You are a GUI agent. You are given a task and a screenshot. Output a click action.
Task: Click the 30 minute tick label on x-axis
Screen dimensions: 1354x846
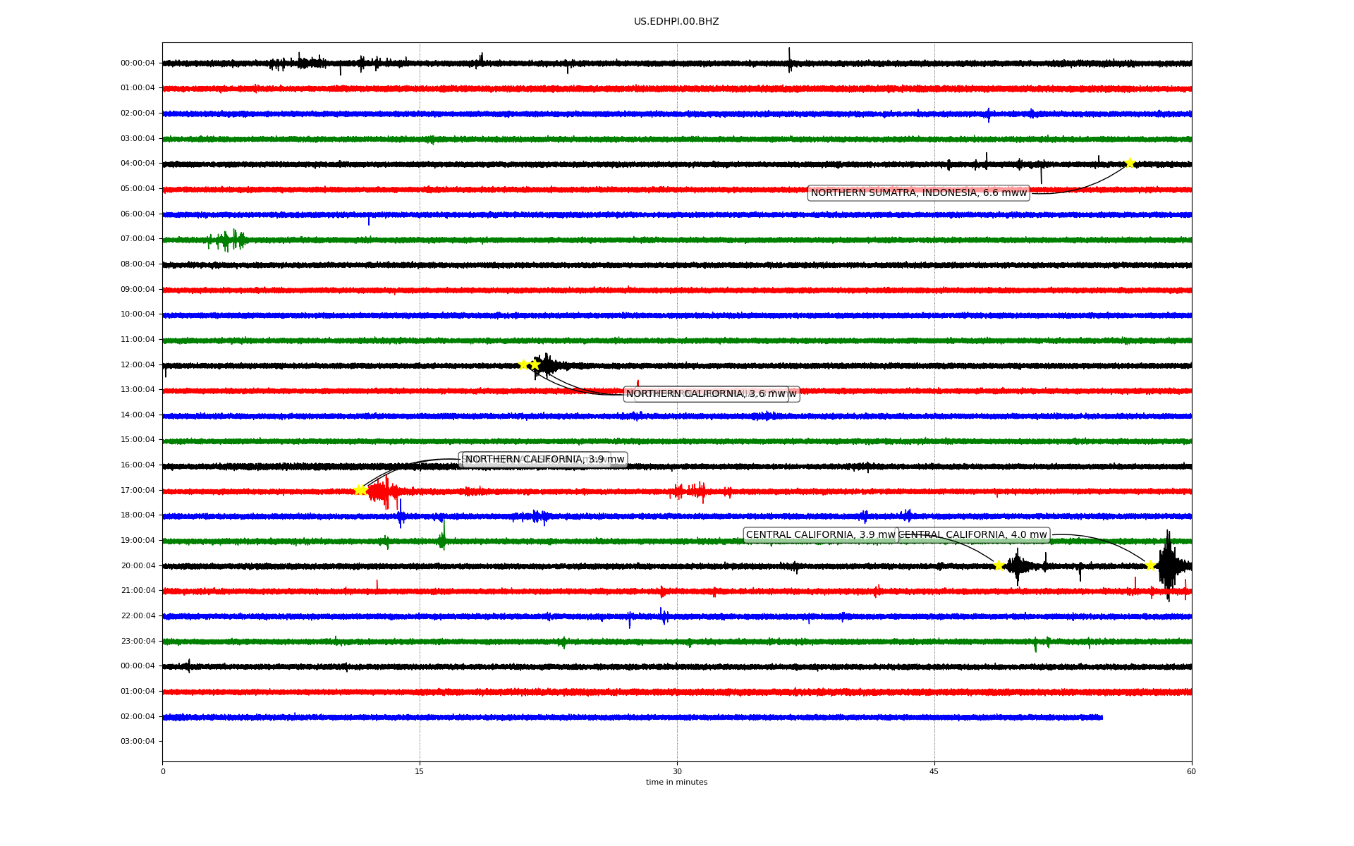[676, 771]
